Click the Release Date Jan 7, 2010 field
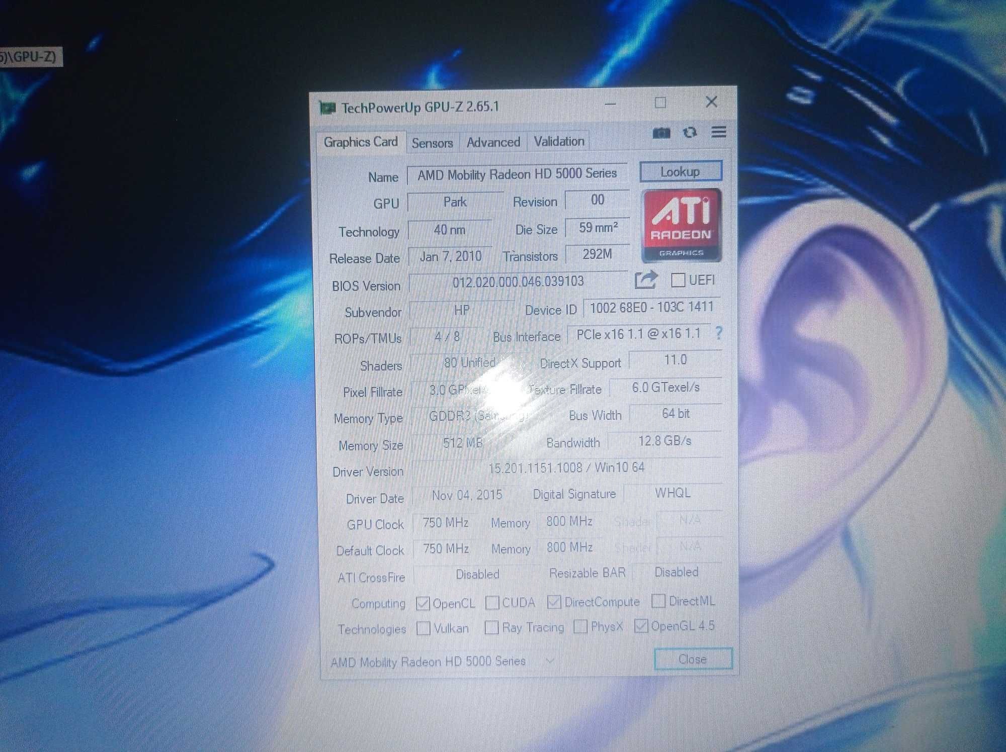The height and width of the screenshot is (752, 1006). pyautogui.click(x=451, y=257)
